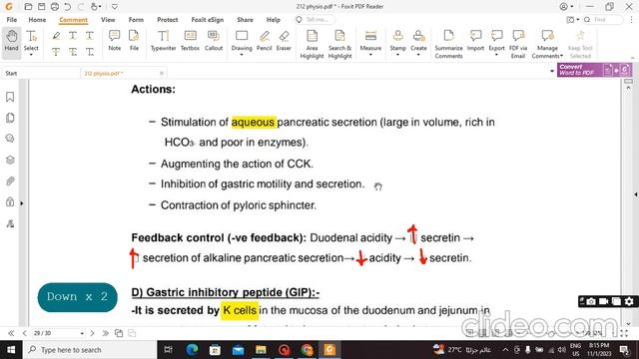Open the Bookmarks side panel

pyautogui.click(x=10, y=97)
